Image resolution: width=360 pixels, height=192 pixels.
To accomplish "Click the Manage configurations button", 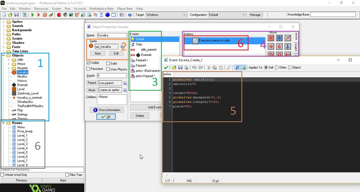I will coord(255,15).
